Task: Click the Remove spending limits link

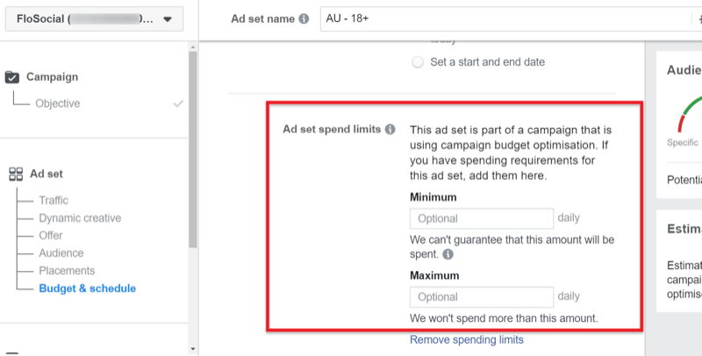Action: [x=467, y=340]
